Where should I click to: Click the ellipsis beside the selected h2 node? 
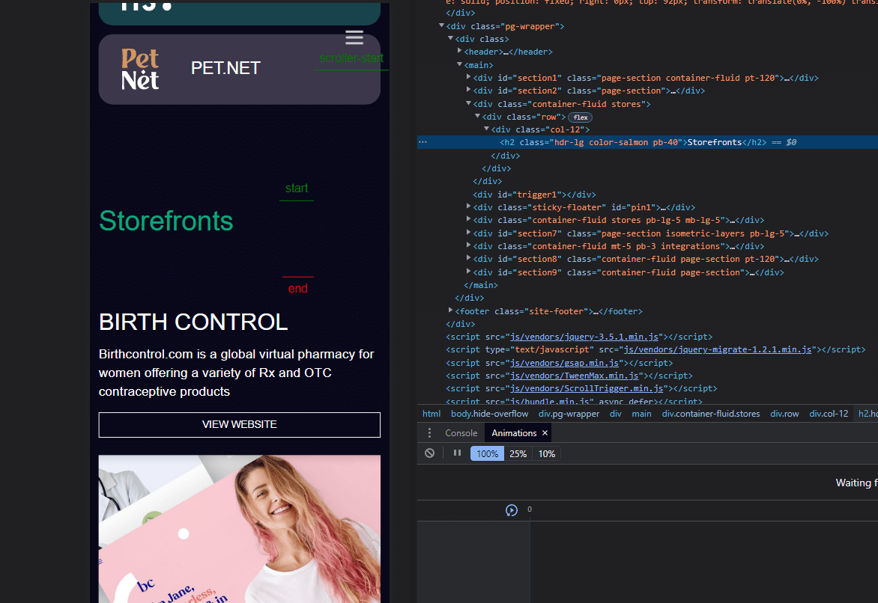[x=423, y=141]
